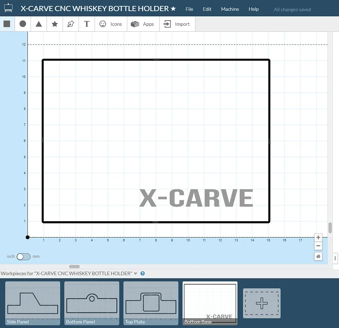Viewport: 339px width, 328px height.
Task: Open the Icons library dropdown
Action: tap(111, 24)
